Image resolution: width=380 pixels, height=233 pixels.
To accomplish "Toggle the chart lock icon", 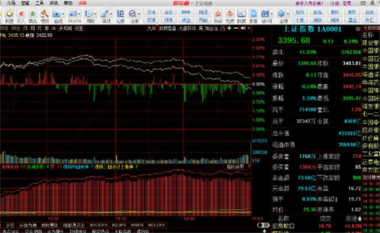I will point(223,29).
